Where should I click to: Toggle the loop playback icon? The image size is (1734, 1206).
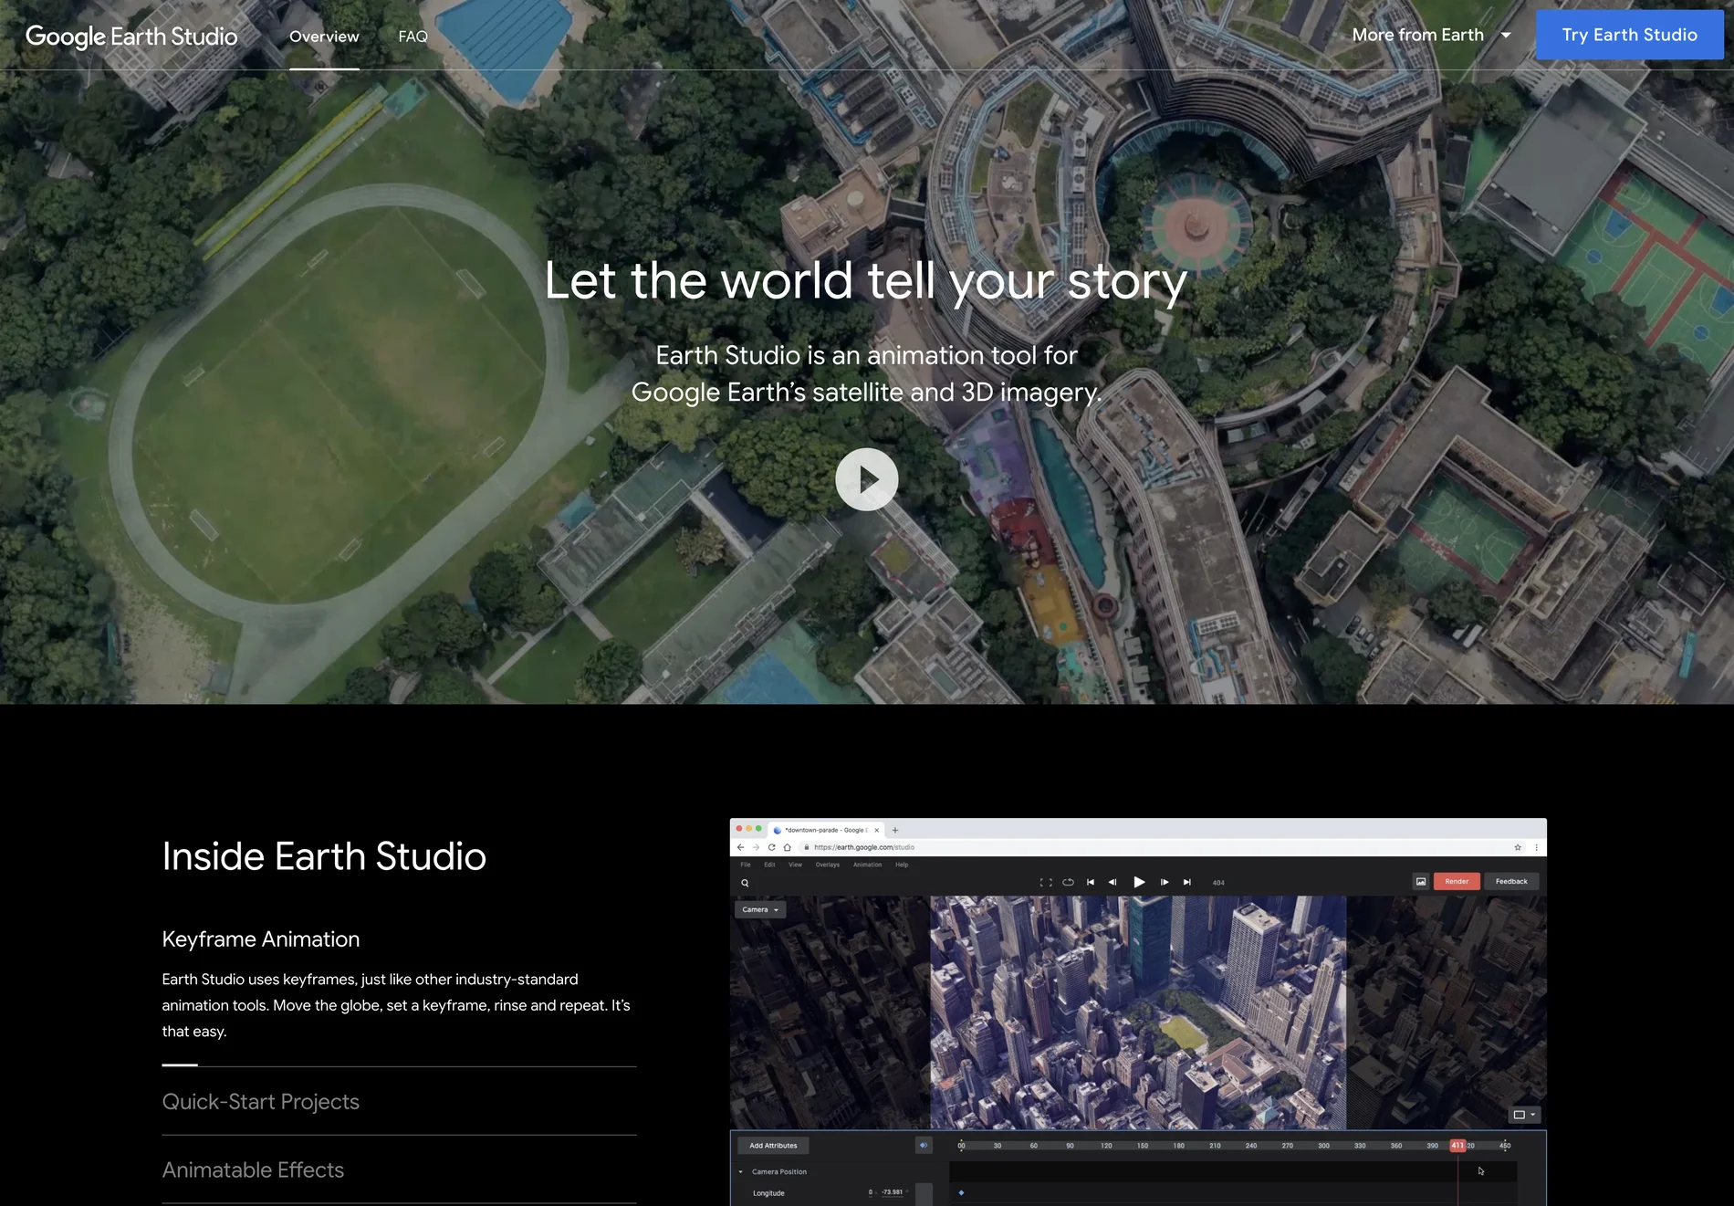pos(1068,882)
